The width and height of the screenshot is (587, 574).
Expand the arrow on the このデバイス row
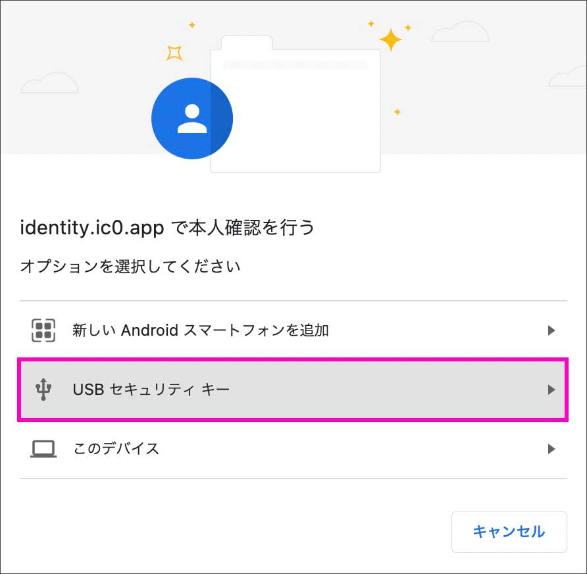pos(551,449)
